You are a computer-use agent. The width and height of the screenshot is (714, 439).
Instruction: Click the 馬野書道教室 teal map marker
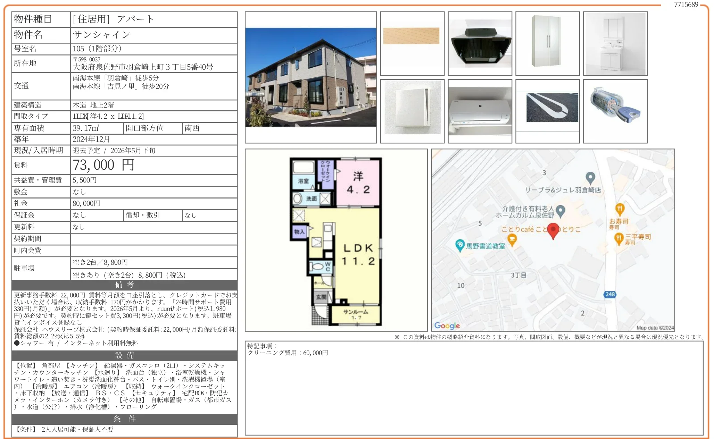tap(460, 245)
